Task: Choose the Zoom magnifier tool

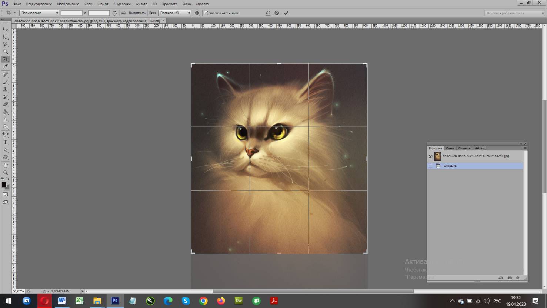Action: pyautogui.click(x=6, y=173)
